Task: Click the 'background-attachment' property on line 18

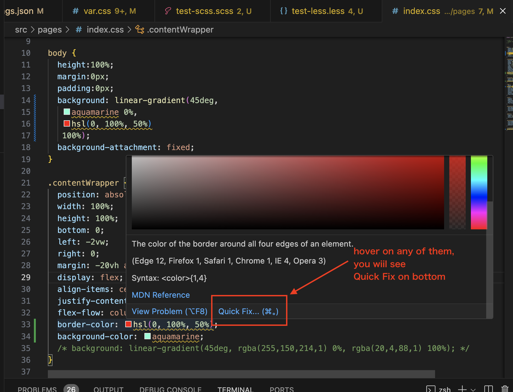Action: [x=107, y=147]
